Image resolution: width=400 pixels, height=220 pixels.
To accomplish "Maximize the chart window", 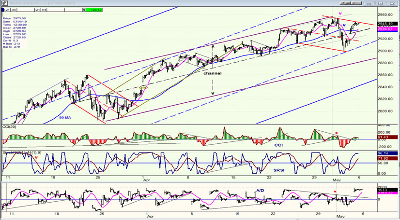I will 381,3.
